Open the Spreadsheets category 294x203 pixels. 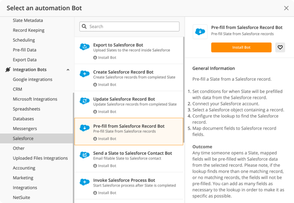pyautogui.click(x=27, y=109)
